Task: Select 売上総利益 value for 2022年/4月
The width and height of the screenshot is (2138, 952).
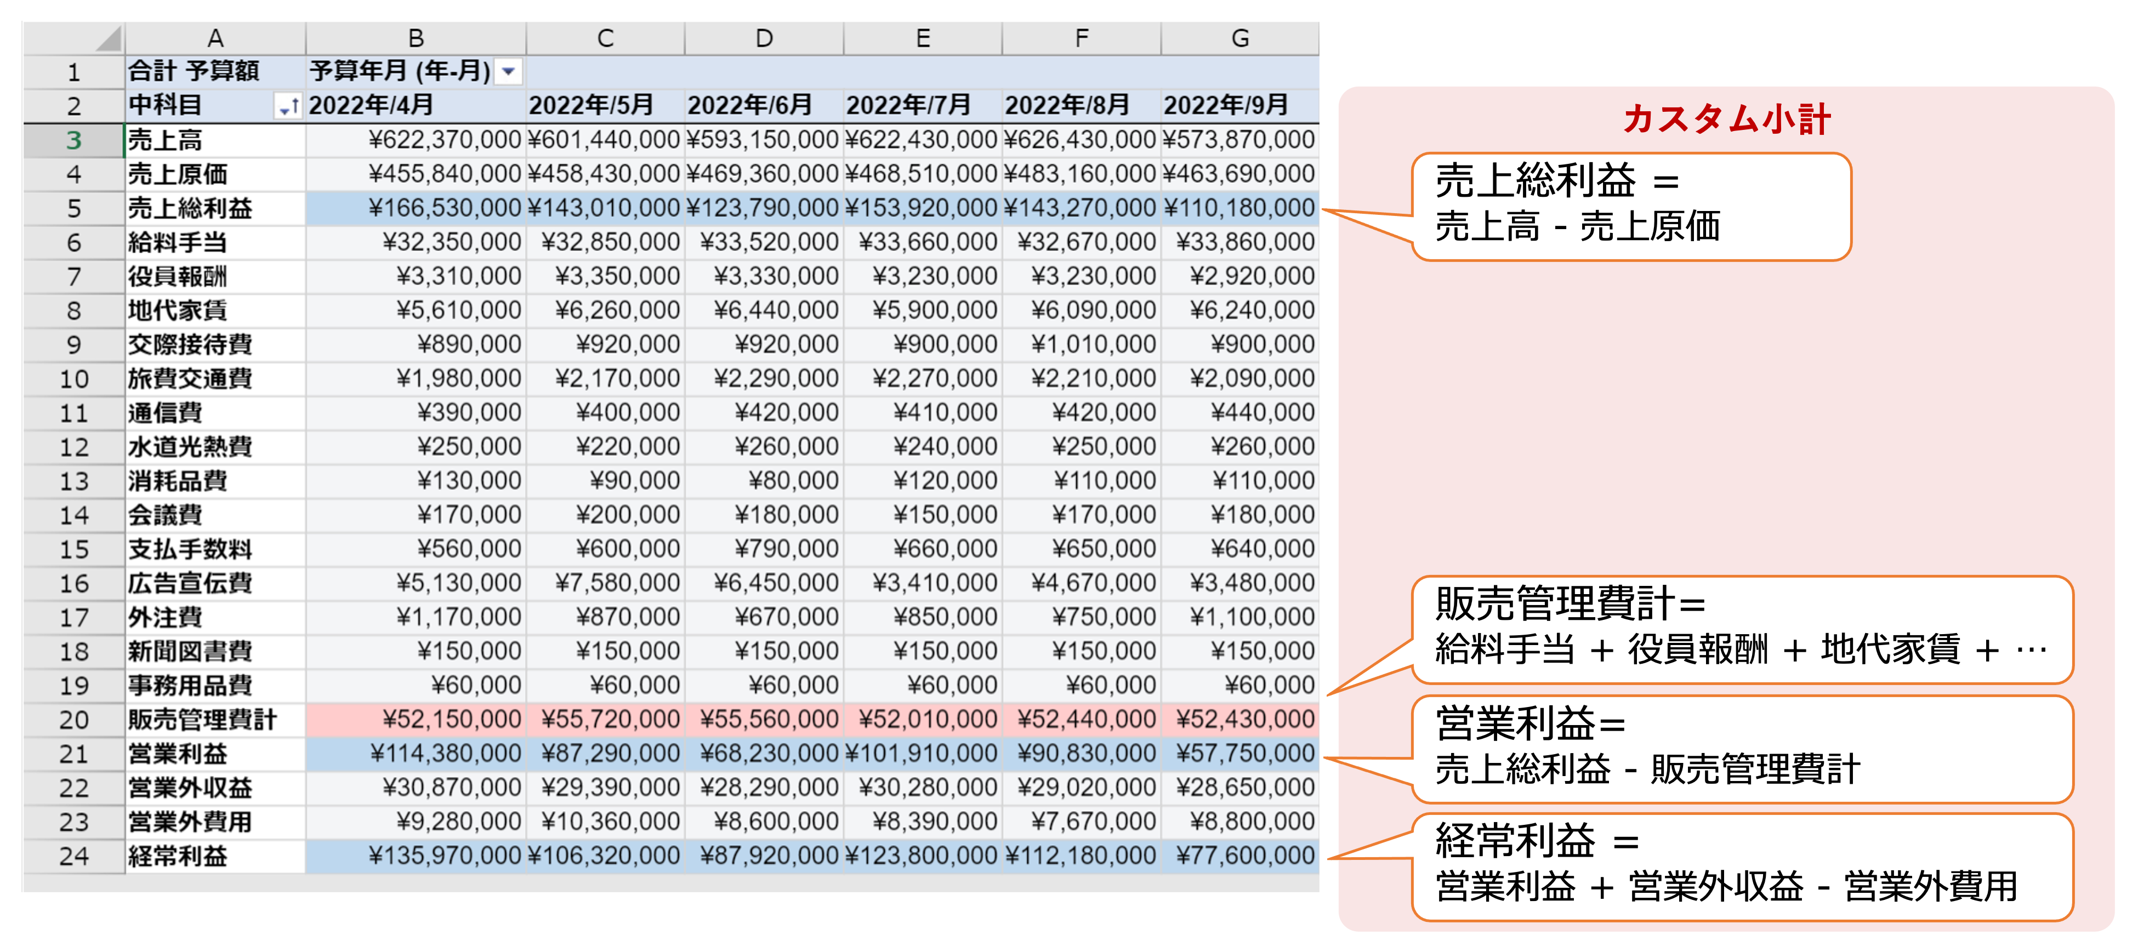Action: [x=416, y=208]
